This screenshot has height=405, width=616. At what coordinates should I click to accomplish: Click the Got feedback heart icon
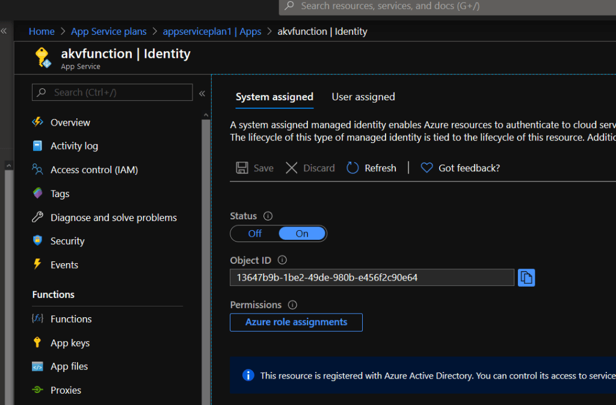[427, 168]
